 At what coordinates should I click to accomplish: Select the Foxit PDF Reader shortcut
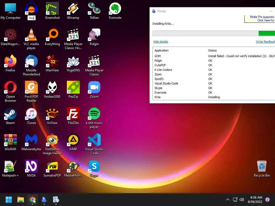pyautogui.click(x=31, y=92)
